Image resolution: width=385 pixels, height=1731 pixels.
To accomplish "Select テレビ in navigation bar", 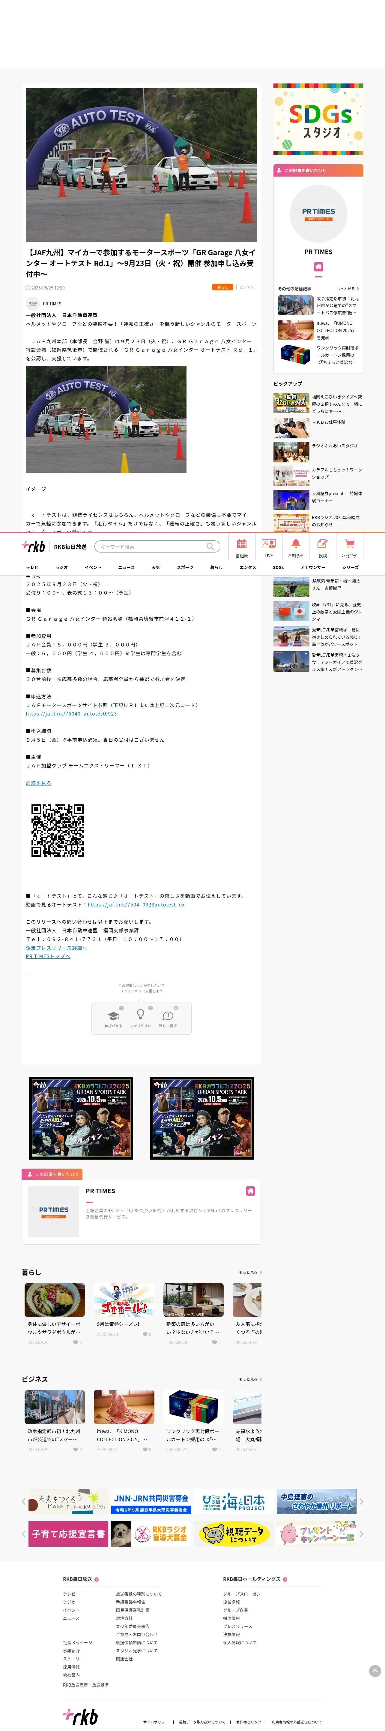I will pos(32,567).
